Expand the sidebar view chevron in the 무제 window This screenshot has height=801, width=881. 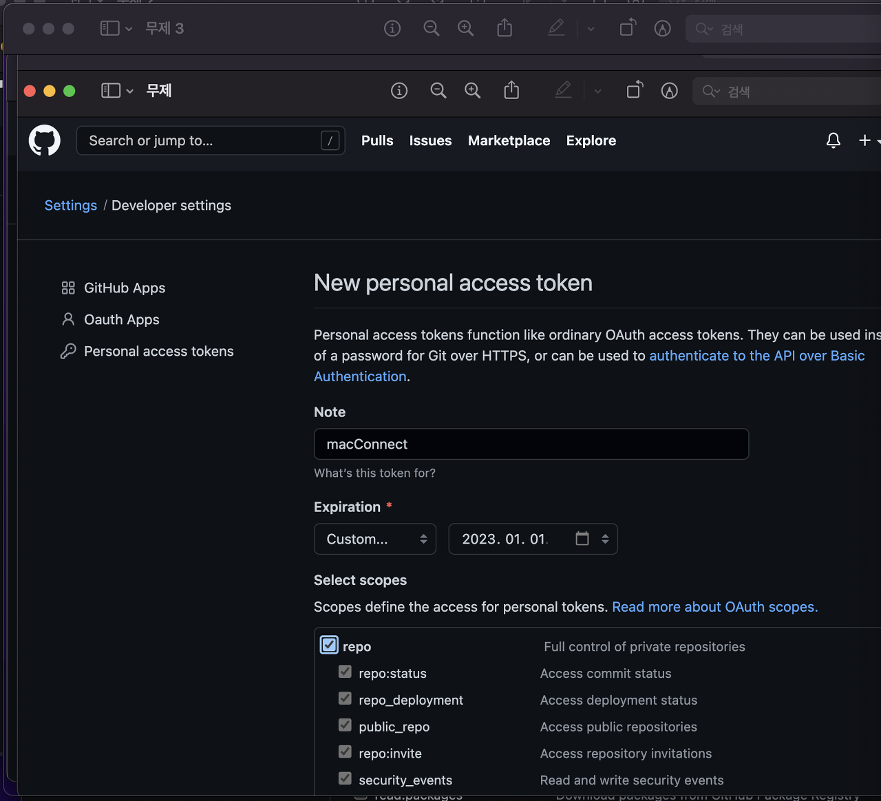[x=129, y=91]
